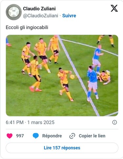Click the white goal-area line in the photo

(78, 76)
